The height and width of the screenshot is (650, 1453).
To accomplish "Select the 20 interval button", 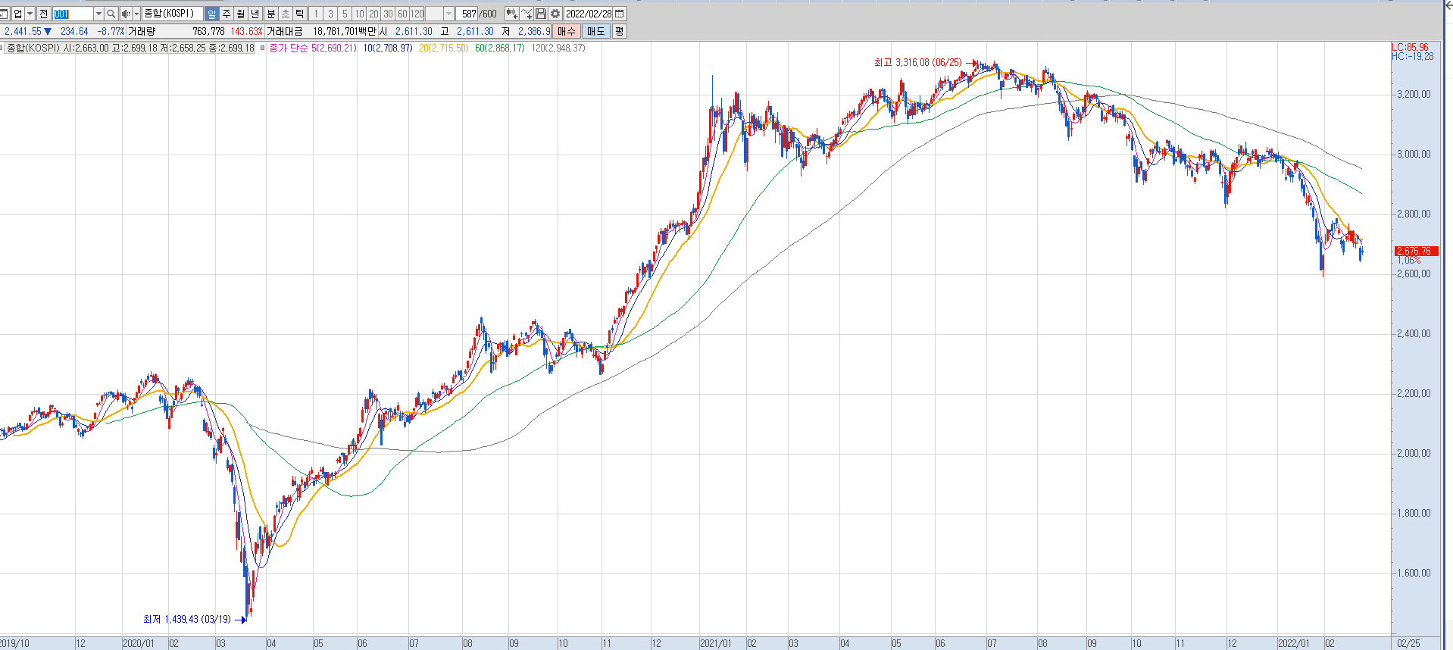I will [x=373, y=14].
